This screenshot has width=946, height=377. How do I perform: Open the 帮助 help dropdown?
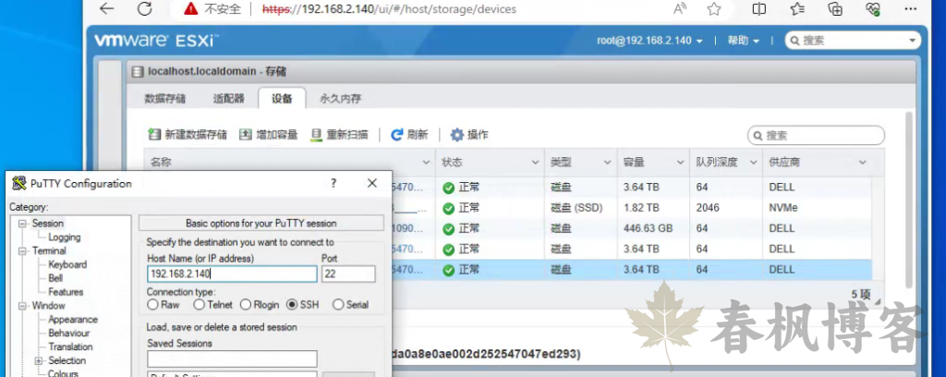[743, 41]
